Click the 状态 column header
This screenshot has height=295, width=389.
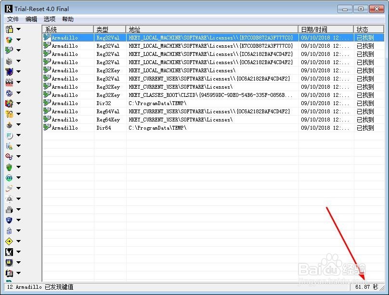pyautogui.click(x=369, y=29)
